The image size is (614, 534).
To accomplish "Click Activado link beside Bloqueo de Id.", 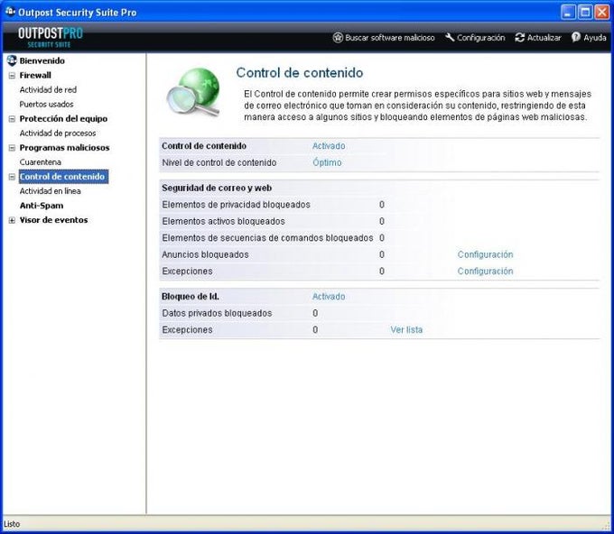I will coord(329,297).
